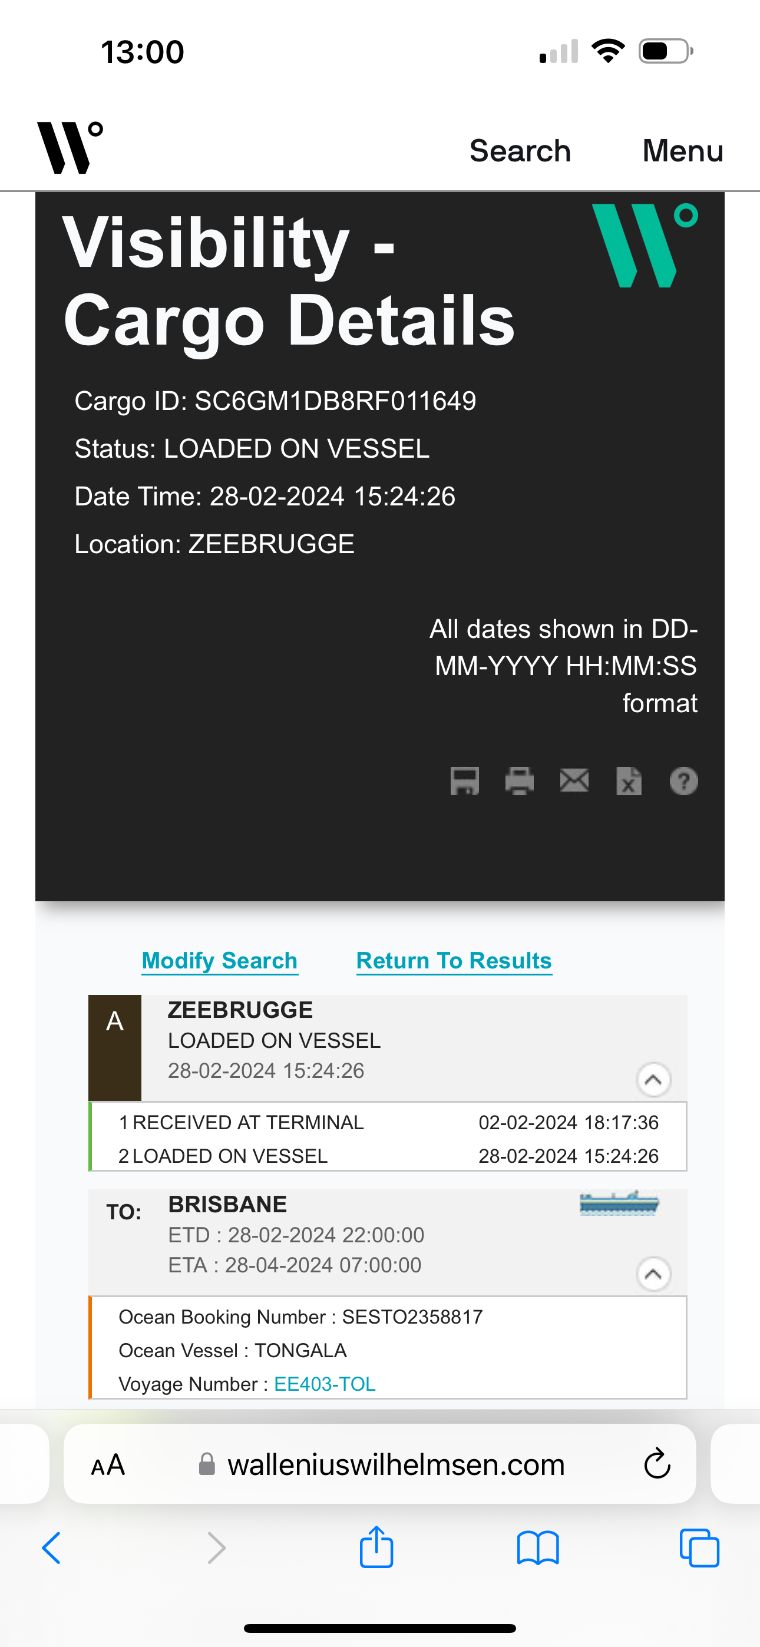
Task: Print the cargo details page
Action: coord(520,780)
